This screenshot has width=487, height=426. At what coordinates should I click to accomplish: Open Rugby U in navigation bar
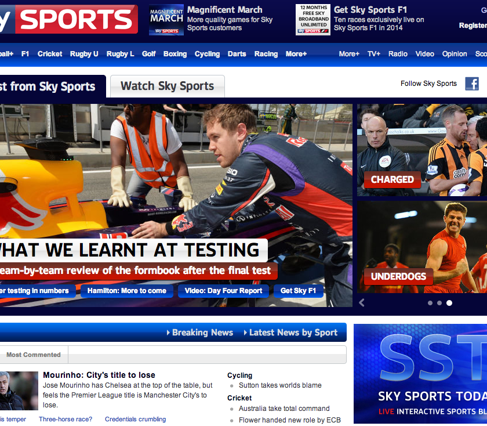pos(84,54)
